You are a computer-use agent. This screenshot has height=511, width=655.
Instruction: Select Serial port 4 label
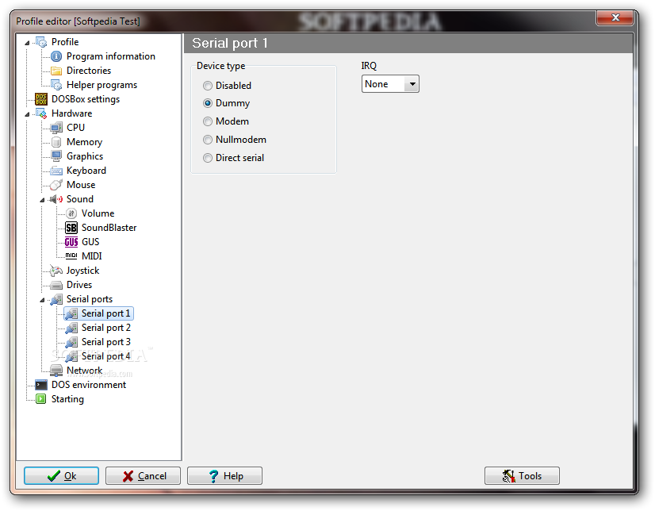point(106,356)
